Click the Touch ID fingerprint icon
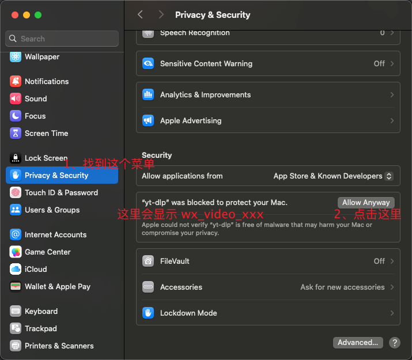412x360 pixels. coord(16,192)
